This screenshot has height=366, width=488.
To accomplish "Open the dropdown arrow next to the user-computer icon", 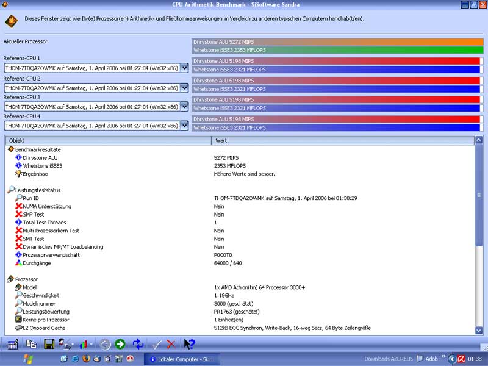I will coord(73,344).
